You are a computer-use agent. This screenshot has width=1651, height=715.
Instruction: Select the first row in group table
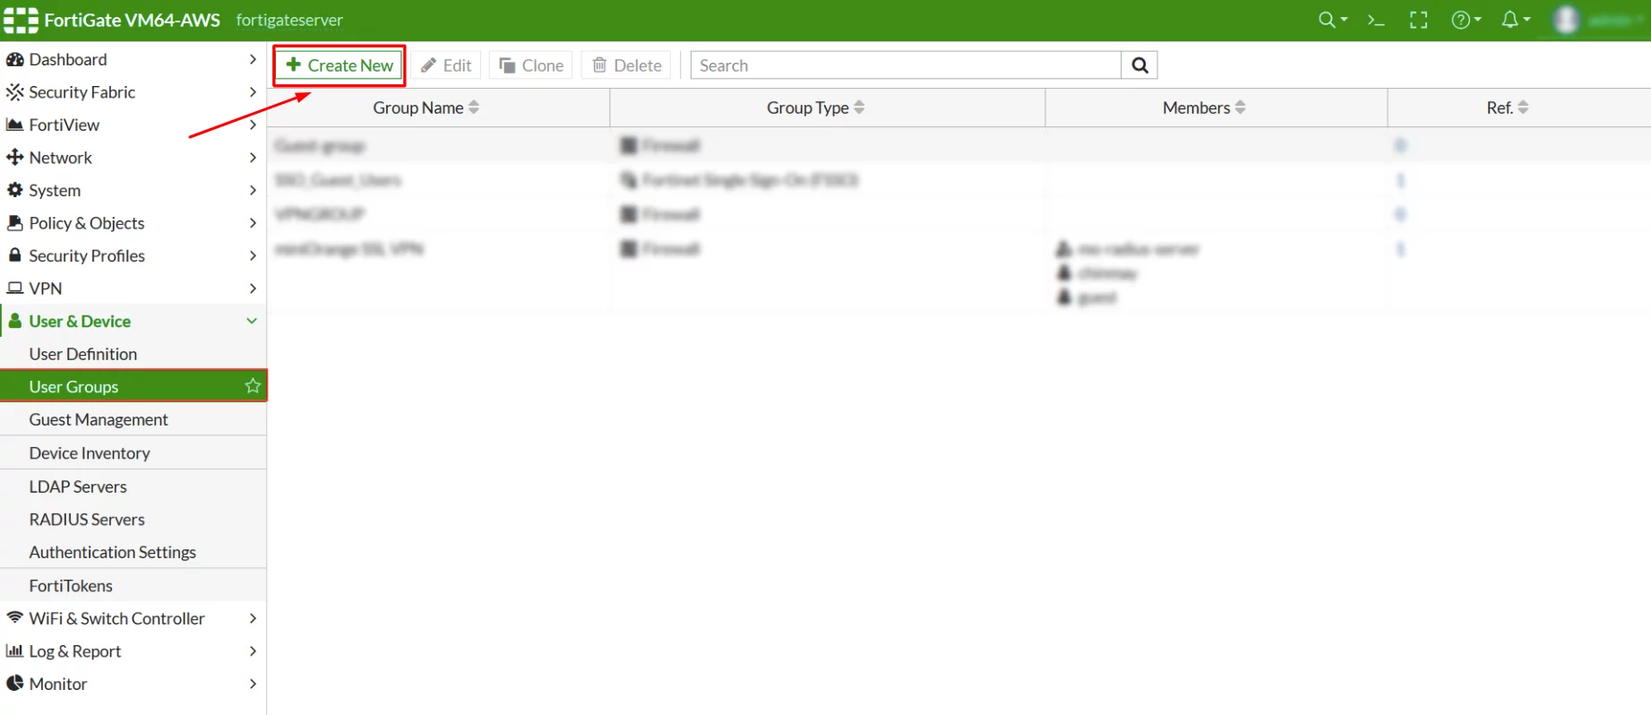pos(959,145)
